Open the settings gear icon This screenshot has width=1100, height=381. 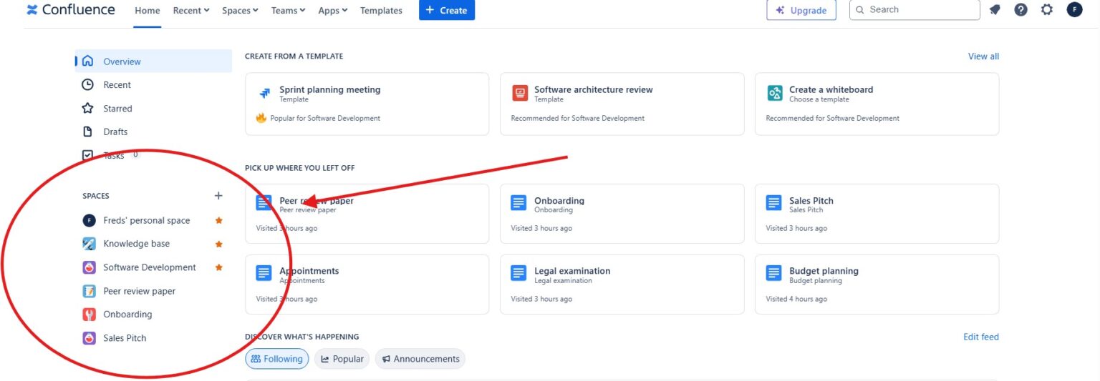point(1047,10)
